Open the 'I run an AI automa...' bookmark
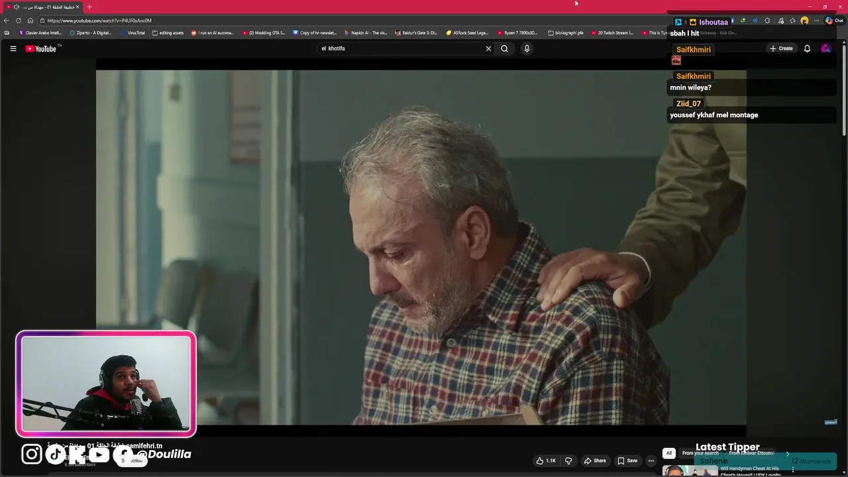This screenshot has height=477, width=848. tap(213, 32)
